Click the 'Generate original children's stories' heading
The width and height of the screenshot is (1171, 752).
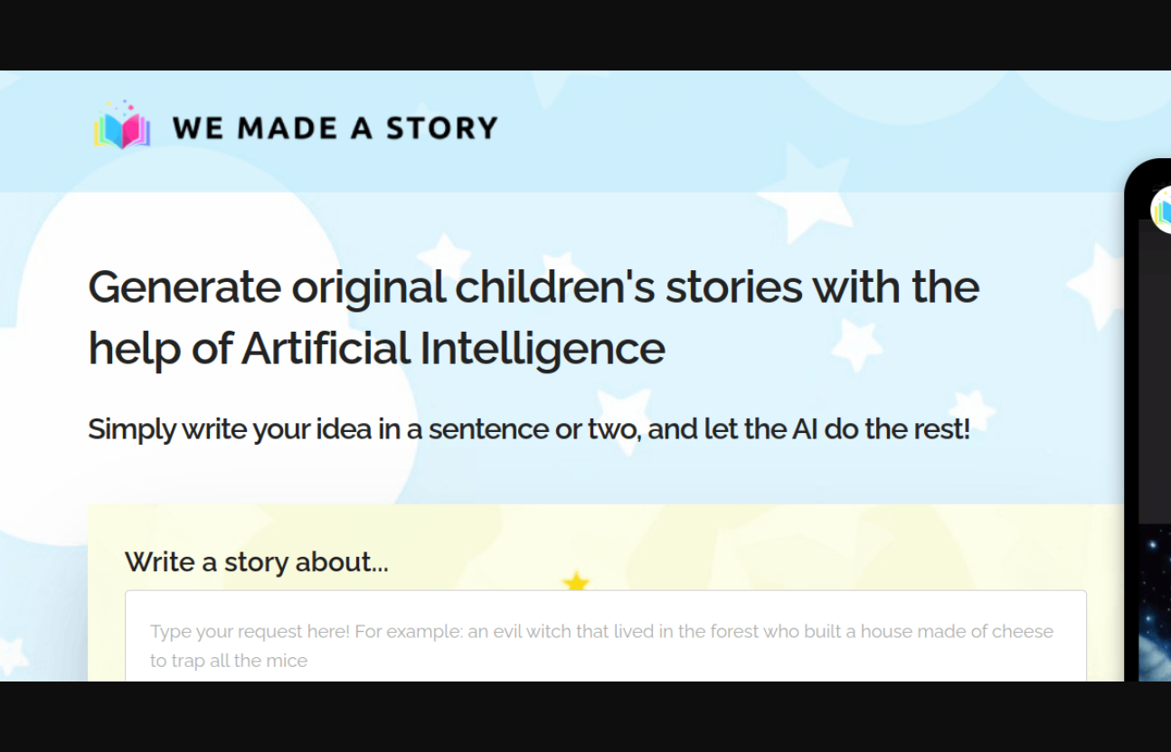(533, 287)
